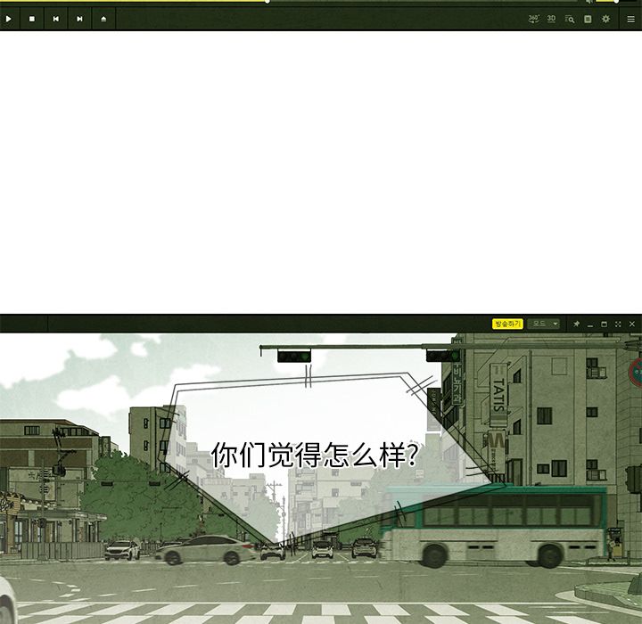Screen dimensions: 642x624
Task: Open the control panel box icon
Action: tap(588, 19)
